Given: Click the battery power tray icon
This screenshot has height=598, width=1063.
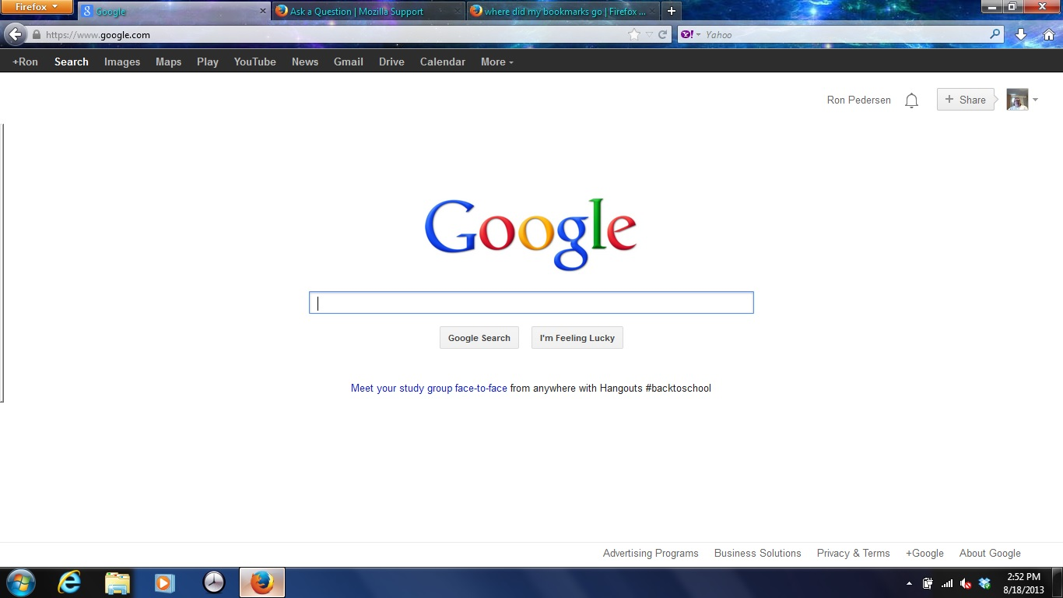Looking at the screenshot, I should [x=928, y=583].
